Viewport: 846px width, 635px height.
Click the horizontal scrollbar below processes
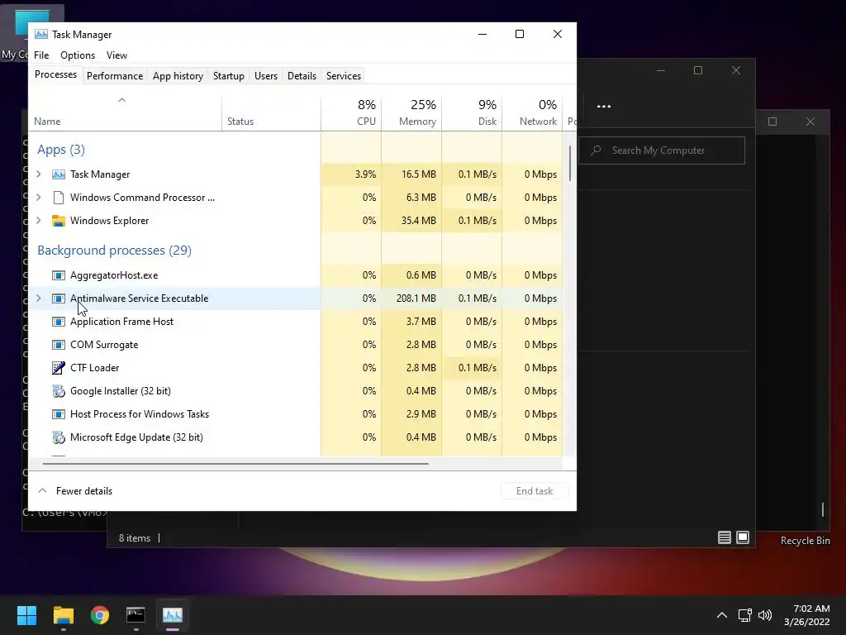click(235, 463)
